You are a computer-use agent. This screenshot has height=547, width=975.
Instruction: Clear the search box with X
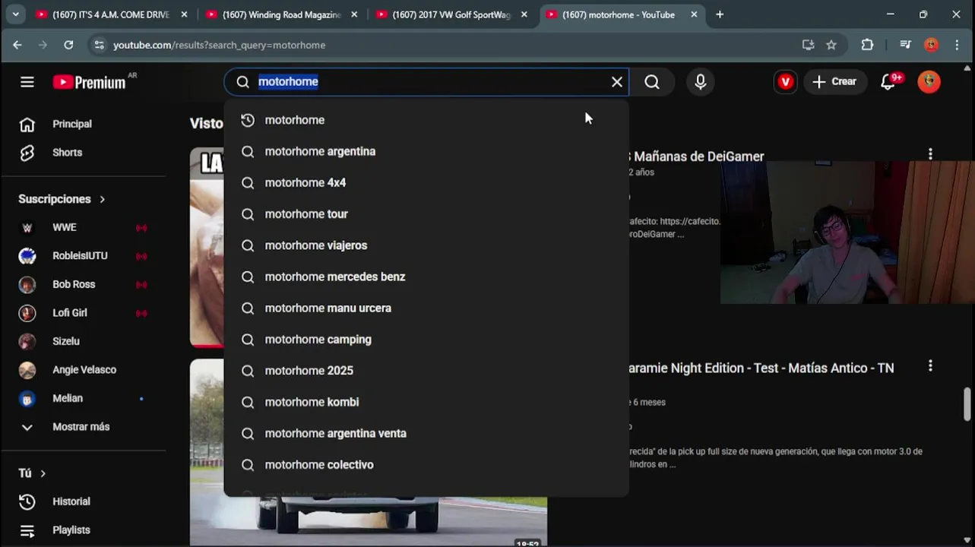tap(617, 82)
